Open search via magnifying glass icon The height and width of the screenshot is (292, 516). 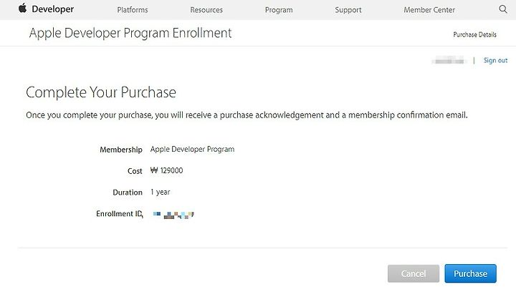(x=503, y=9)
